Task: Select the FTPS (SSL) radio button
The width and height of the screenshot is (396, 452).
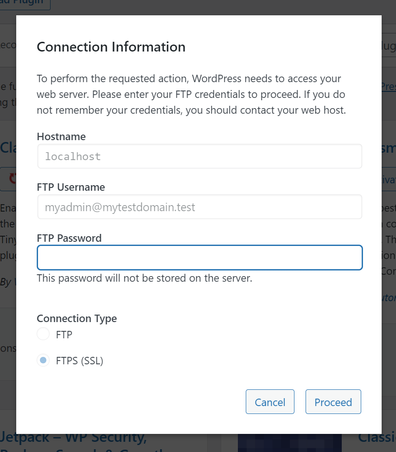Action: click(43, 360)
